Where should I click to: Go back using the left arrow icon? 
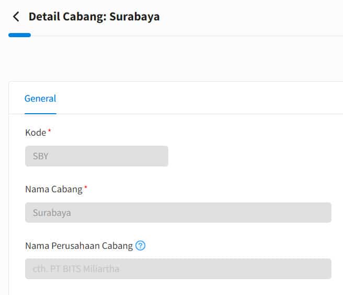pyautogui.click(x=16, y=17)
